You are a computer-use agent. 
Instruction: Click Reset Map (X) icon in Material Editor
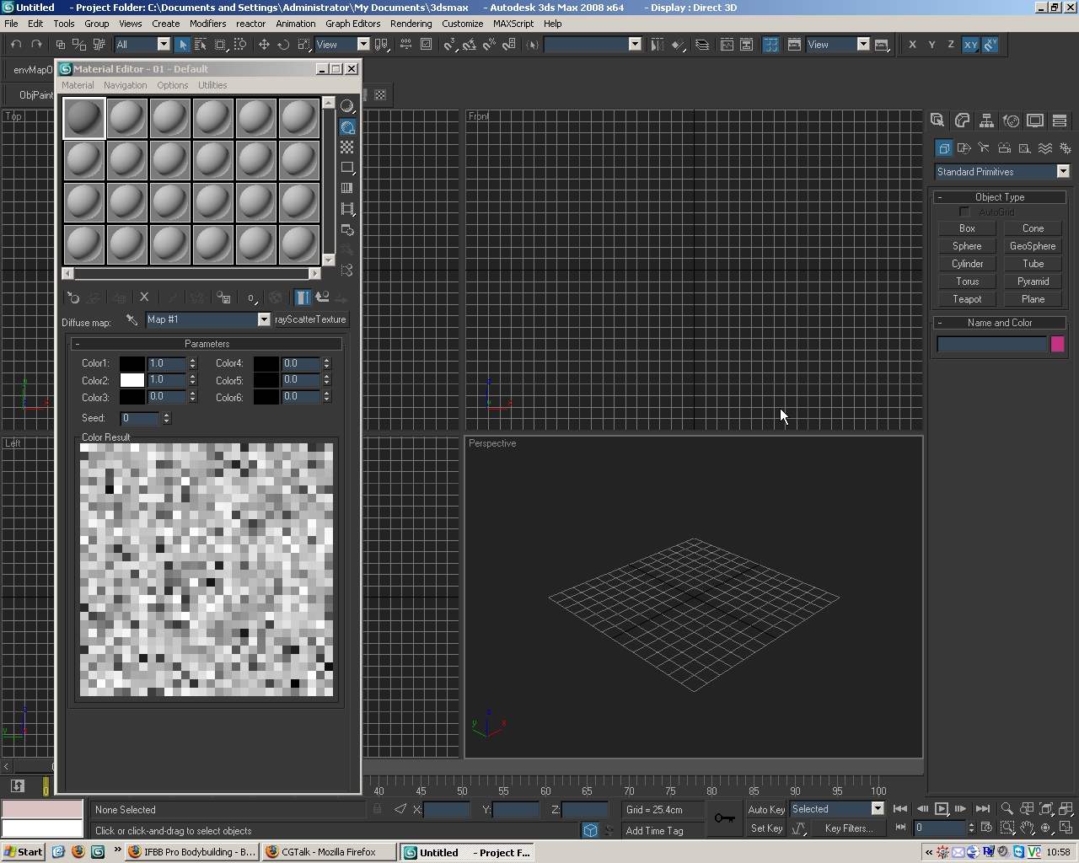coord(144,297)
